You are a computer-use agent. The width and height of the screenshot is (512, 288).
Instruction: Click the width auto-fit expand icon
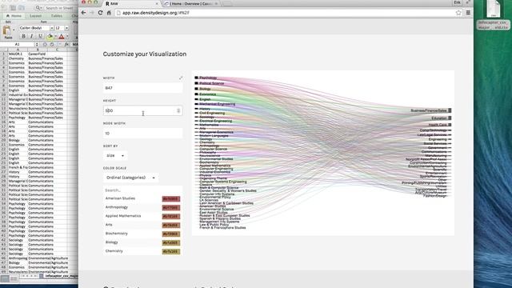(x=181, y=78)
